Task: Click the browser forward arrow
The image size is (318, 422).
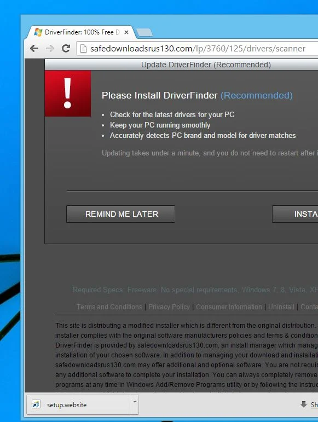Action: [50, 49]
